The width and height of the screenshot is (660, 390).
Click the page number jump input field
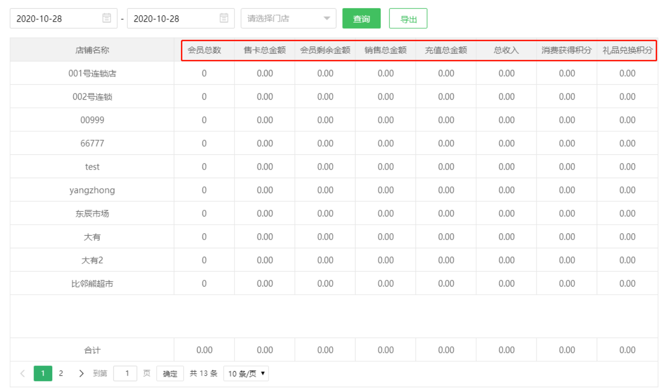point(125,374)
